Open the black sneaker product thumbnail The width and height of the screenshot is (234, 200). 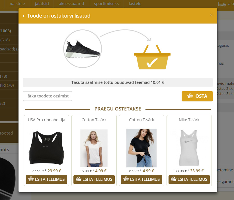83,49
